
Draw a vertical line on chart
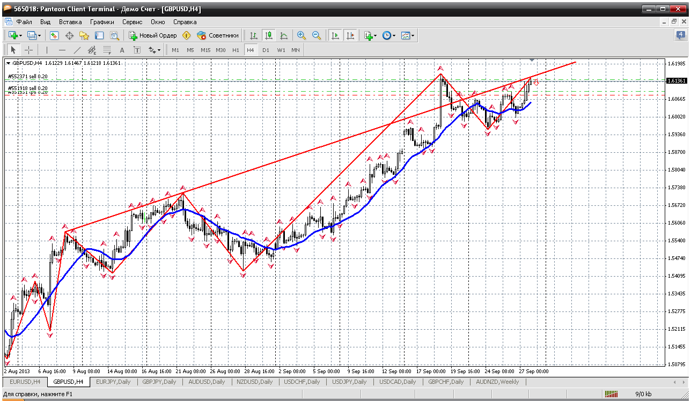(x=47, y=50)
